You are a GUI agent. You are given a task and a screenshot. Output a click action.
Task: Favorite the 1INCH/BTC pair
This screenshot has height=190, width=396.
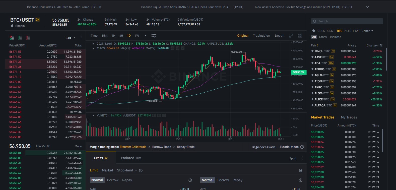click(312, 51)
